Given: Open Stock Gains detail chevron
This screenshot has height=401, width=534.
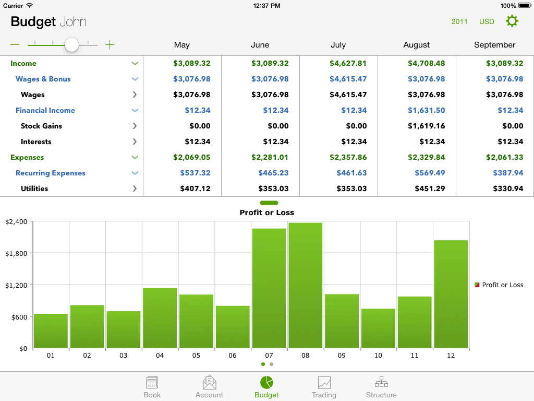Looking at the screenshot, I should [x=135, y=126].
